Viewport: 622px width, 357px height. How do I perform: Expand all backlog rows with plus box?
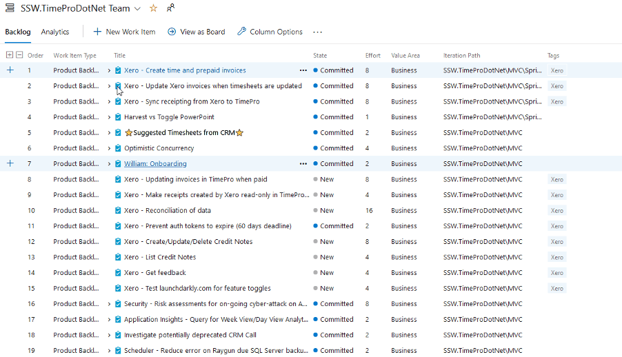tap(10, 55)
